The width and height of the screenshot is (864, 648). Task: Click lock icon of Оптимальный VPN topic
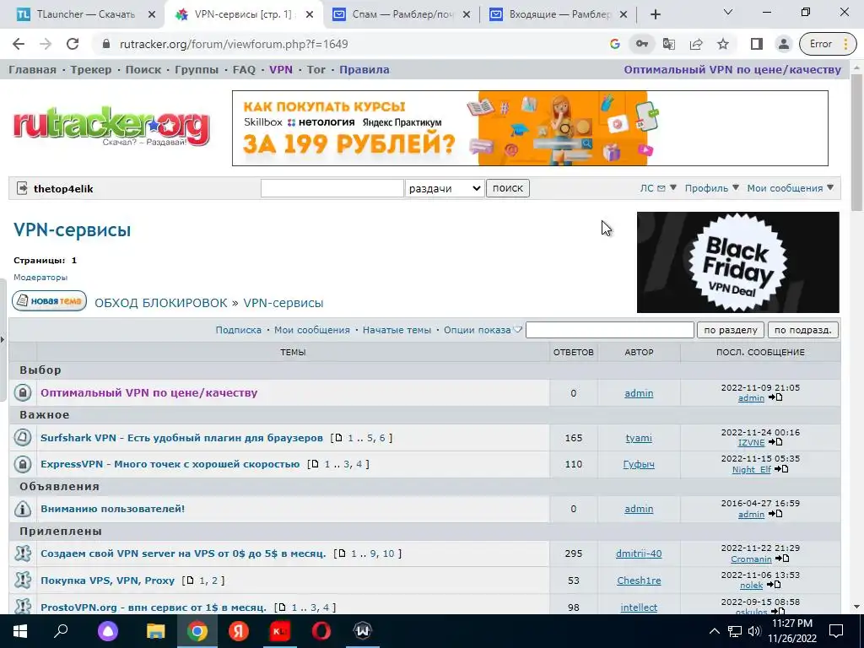click(x=23, y=393)
